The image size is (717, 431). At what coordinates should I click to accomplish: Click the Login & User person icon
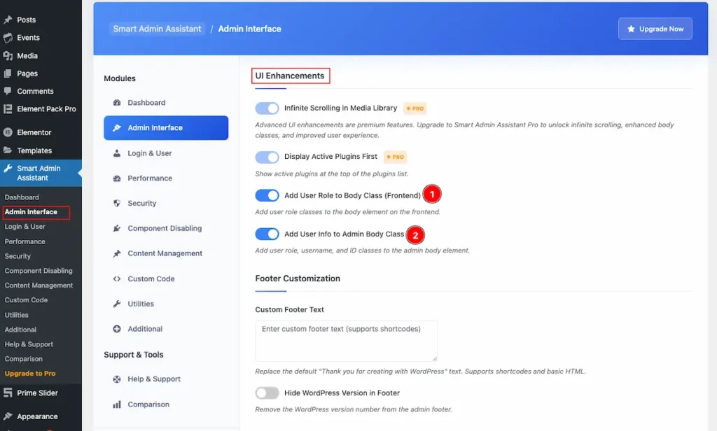coord(117,153)
